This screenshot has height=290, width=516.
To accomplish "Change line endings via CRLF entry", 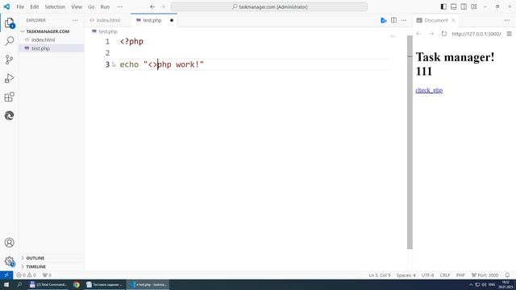I will [445, 275].
